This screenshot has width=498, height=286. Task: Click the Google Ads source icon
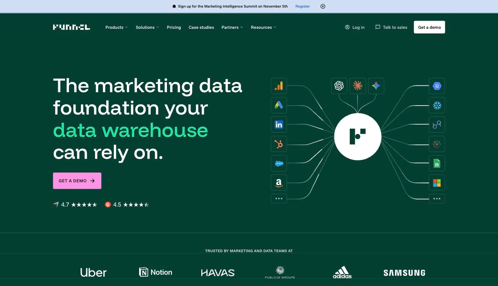279,105
